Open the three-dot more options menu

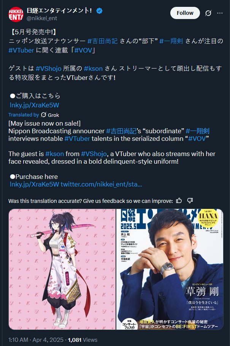(220, 13)
